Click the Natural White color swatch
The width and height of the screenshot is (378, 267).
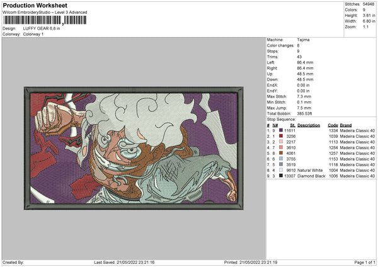(281, 170)
